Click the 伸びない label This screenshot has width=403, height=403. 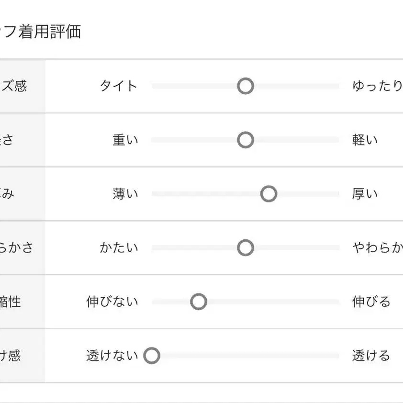pyautogui.click(x=112, y=302)
